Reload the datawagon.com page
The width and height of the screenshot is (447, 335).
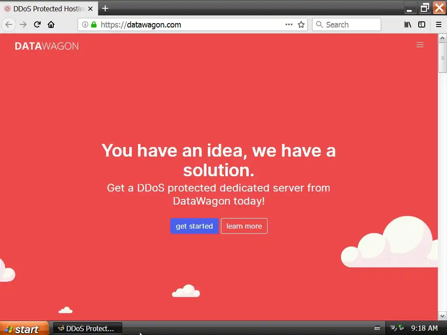[37, 24]
